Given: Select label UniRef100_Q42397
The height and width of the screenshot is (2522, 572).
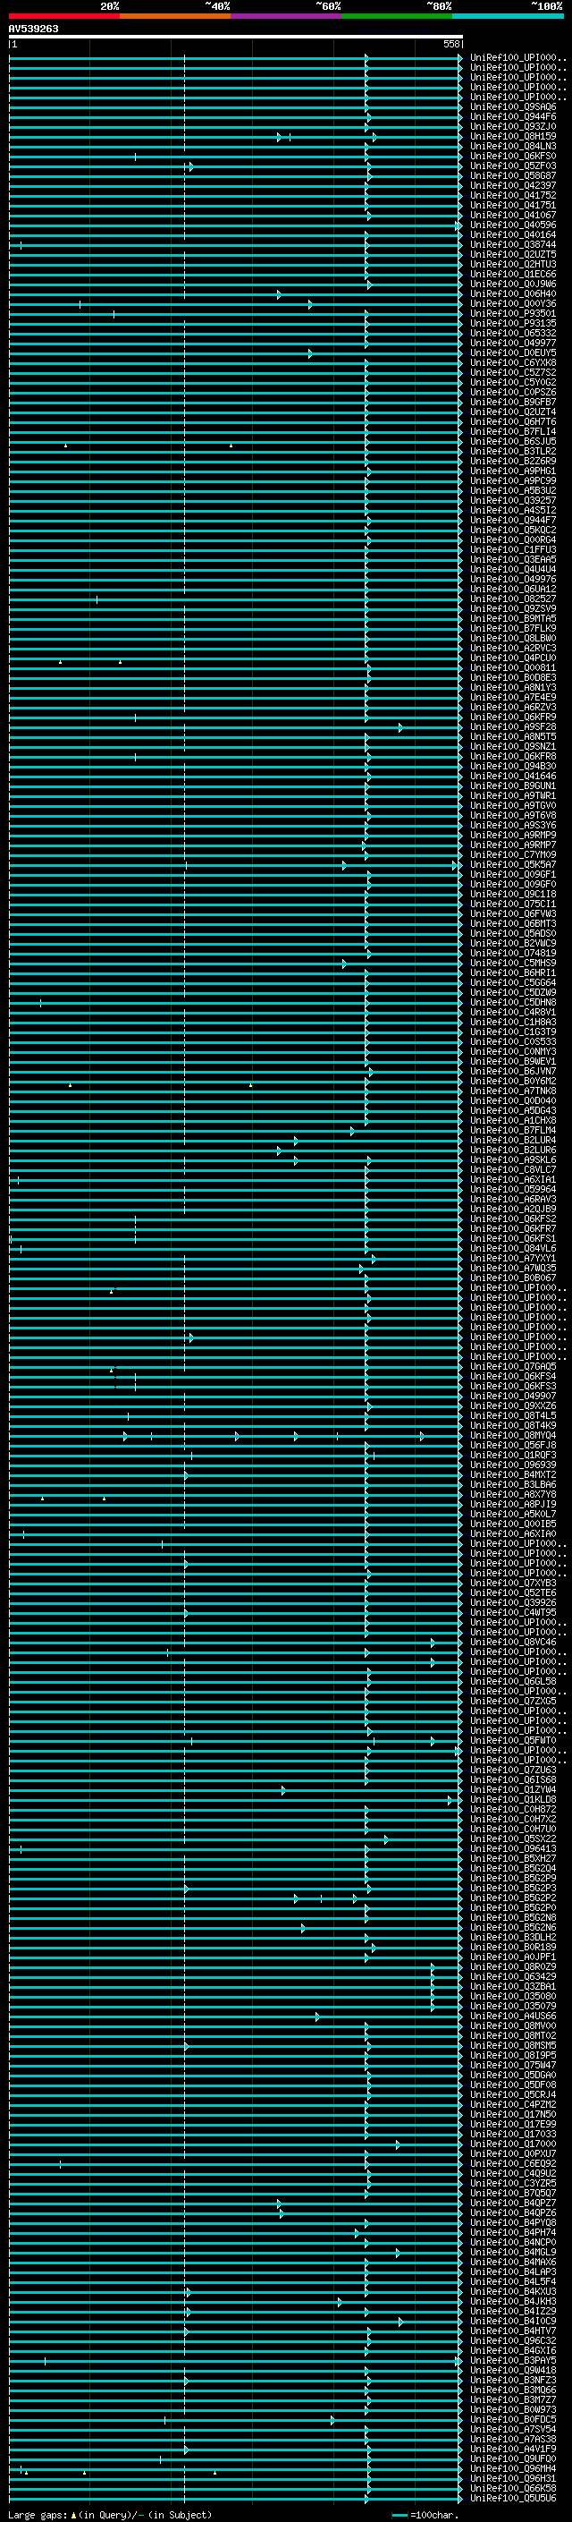Looking at the screenshot, I should [x=512, y=186].
